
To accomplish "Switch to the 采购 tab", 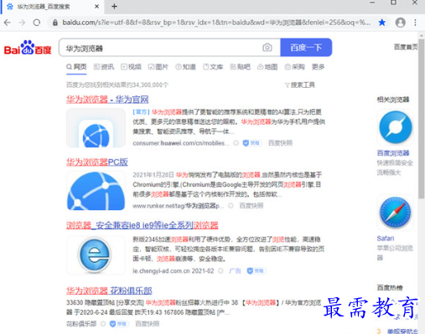I will click(294, 67).
